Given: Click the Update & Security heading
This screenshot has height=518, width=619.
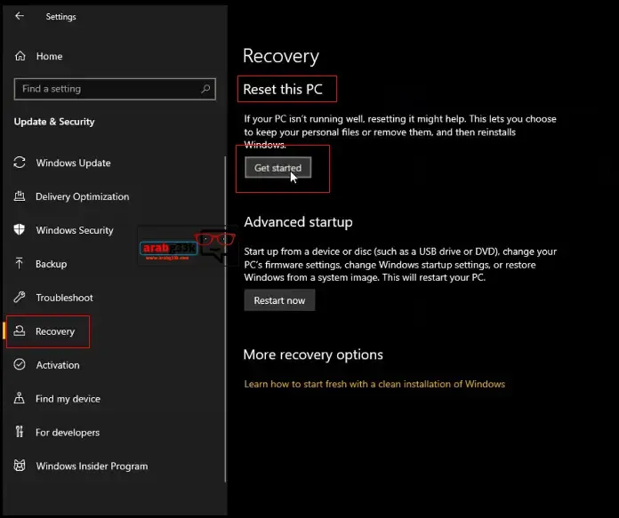Looking at the screenshot, I should coord(54,122).
